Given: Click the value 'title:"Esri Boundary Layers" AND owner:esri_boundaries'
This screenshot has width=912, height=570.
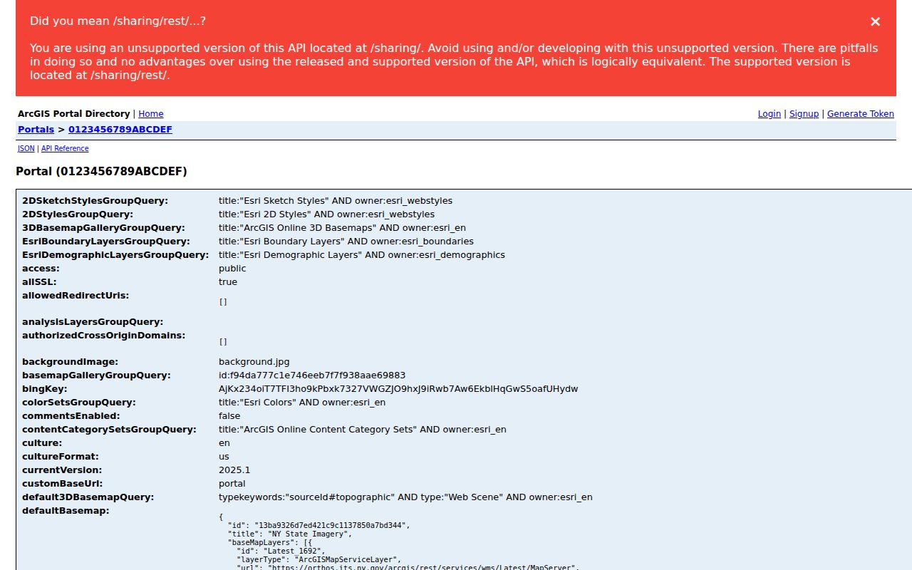Looking at the screenshot, I should pyautogui.click(x=346, y=242).
